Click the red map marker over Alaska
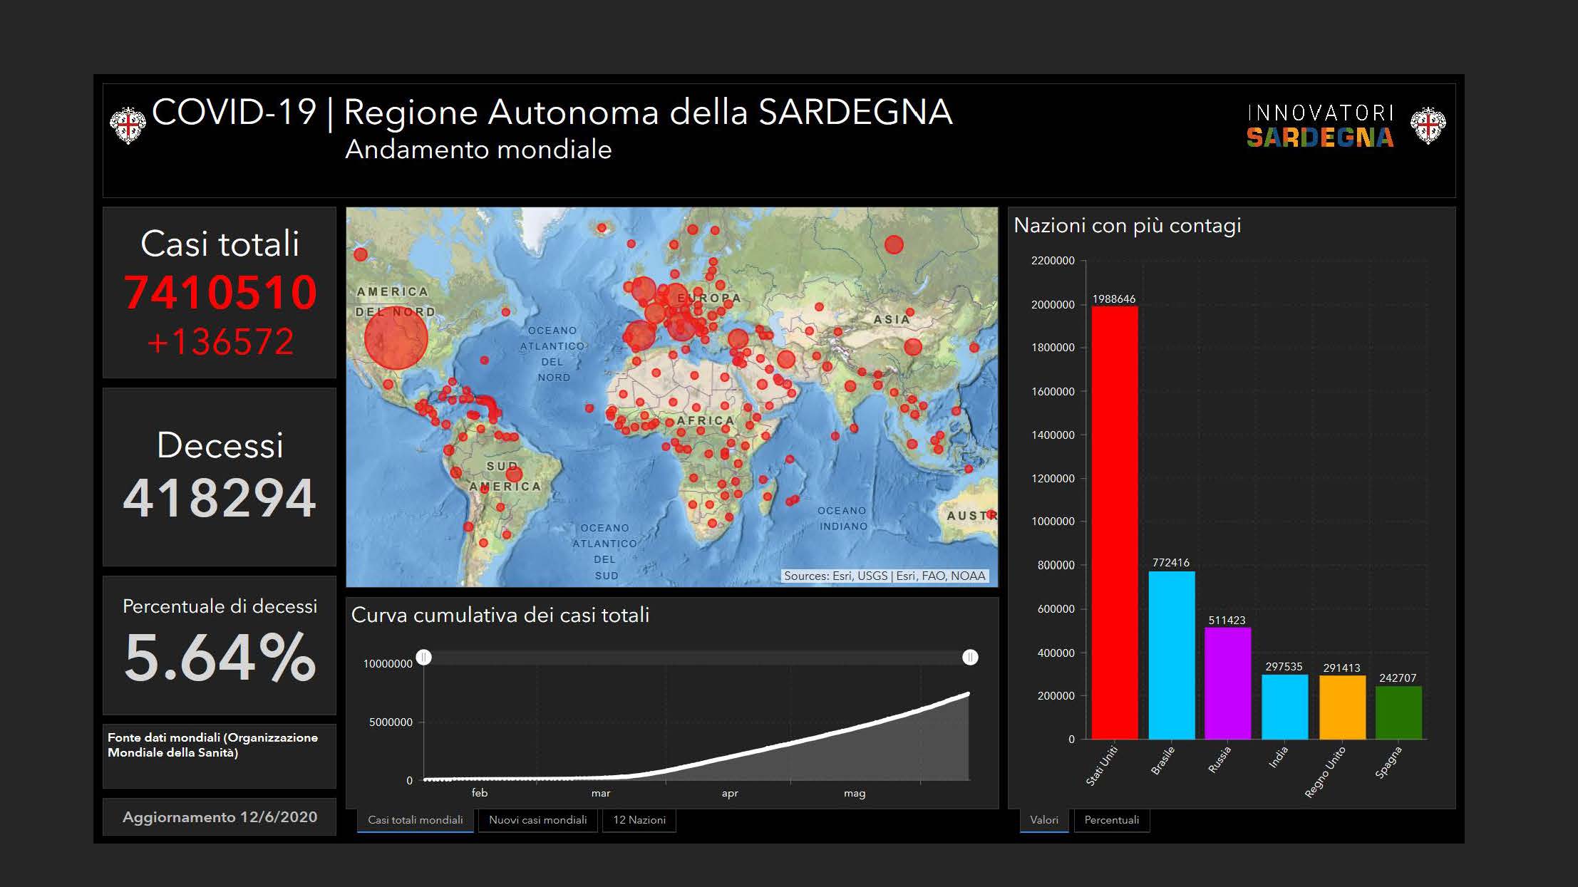 pyautogui.click(x=361, y=254)
